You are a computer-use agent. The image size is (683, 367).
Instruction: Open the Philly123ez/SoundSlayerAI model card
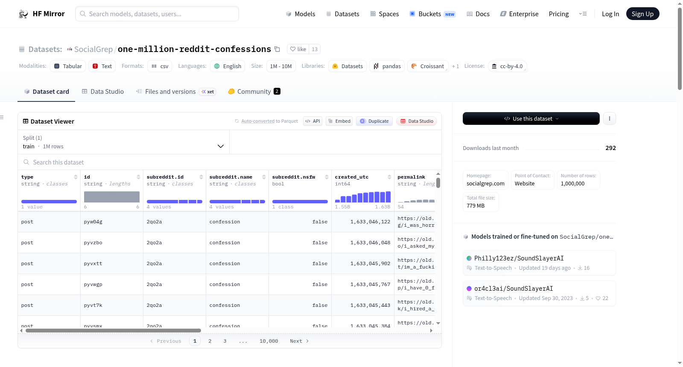click(539, 263)
